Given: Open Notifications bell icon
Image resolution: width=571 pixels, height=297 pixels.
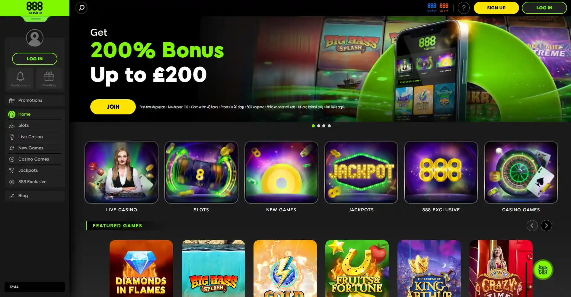Looking at the screenshot, I should (x=20, y=78).
